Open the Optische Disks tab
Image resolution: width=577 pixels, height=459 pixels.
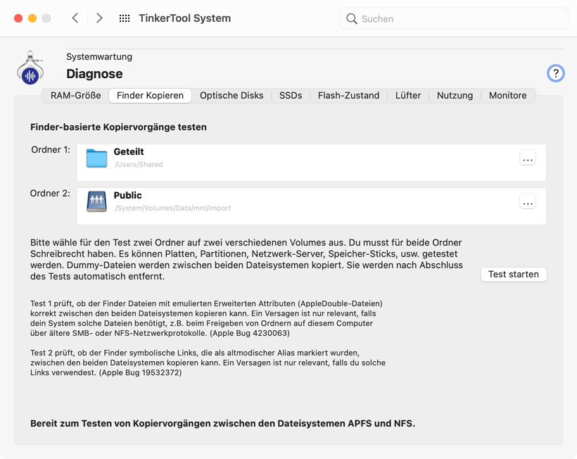pyautogui.click(x=232, y=95)
